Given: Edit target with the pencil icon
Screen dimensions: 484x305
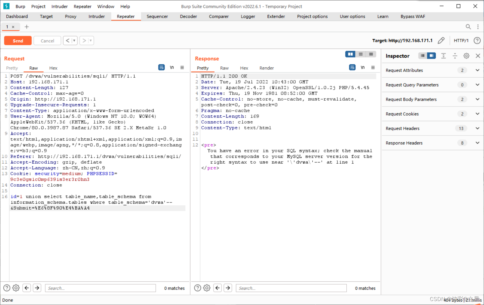Looking at the screenshot, I should tap(441, 40).
